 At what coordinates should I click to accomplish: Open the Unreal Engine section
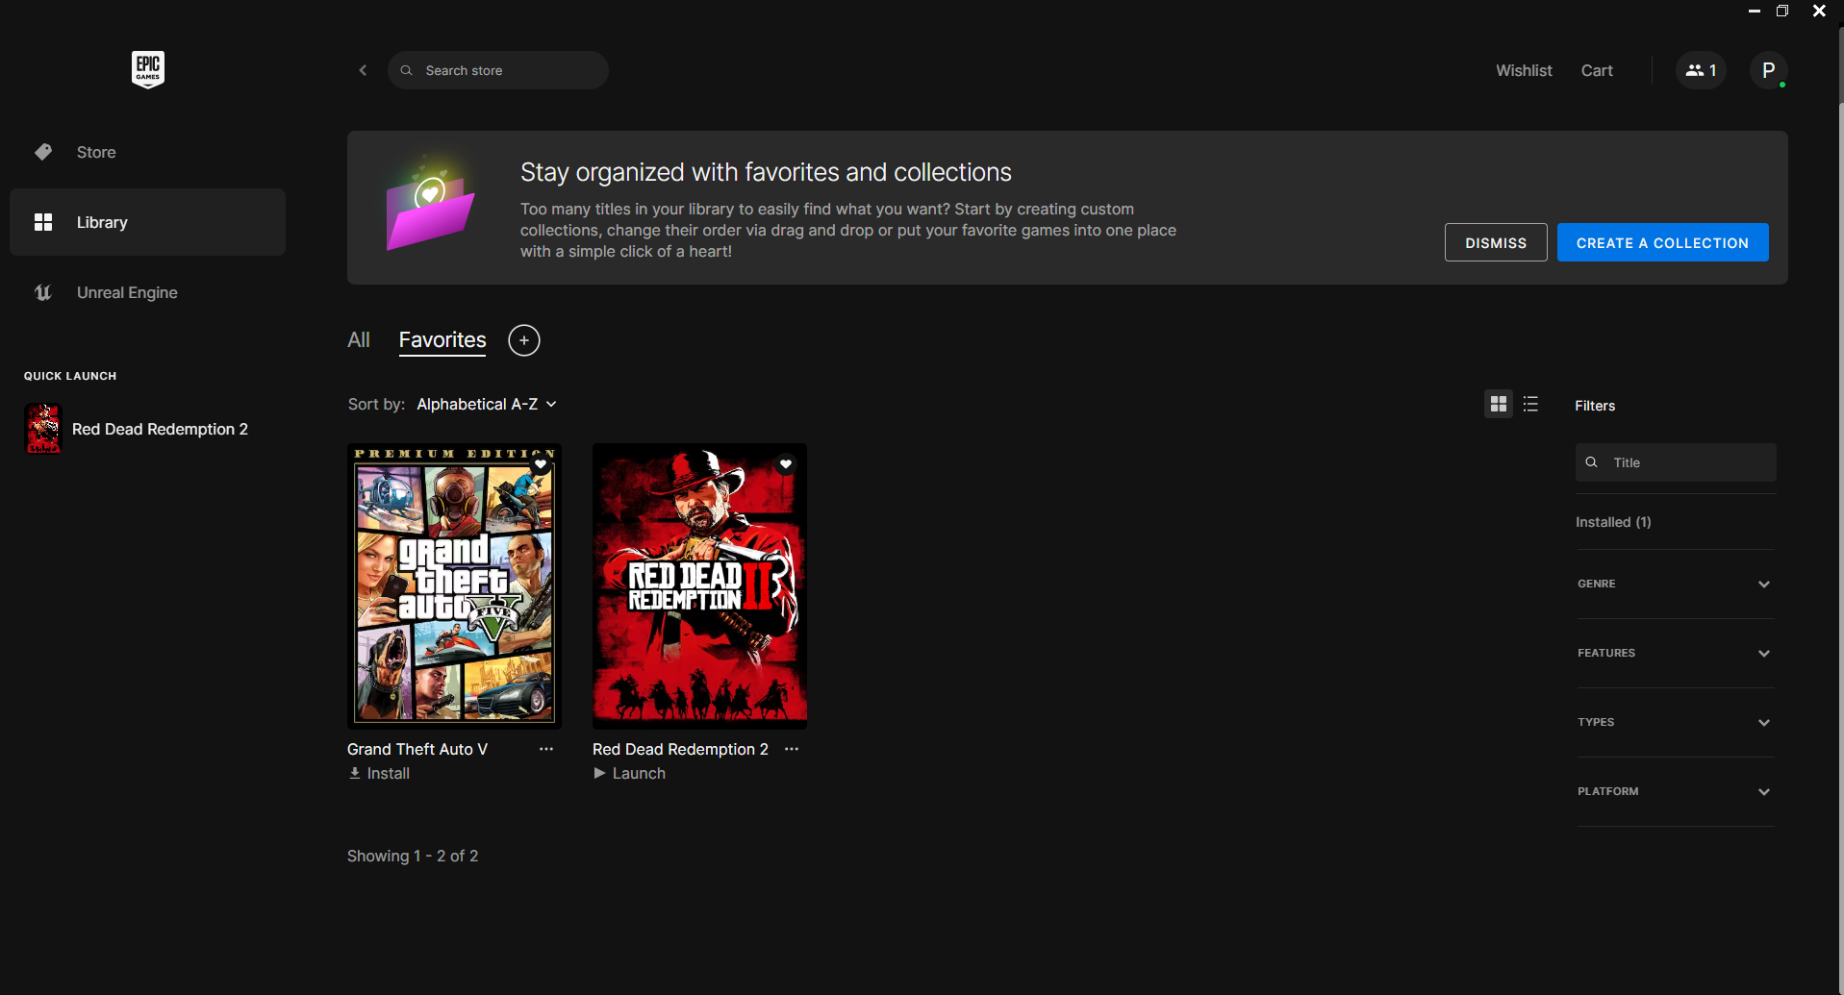click(x=147, y=292)
